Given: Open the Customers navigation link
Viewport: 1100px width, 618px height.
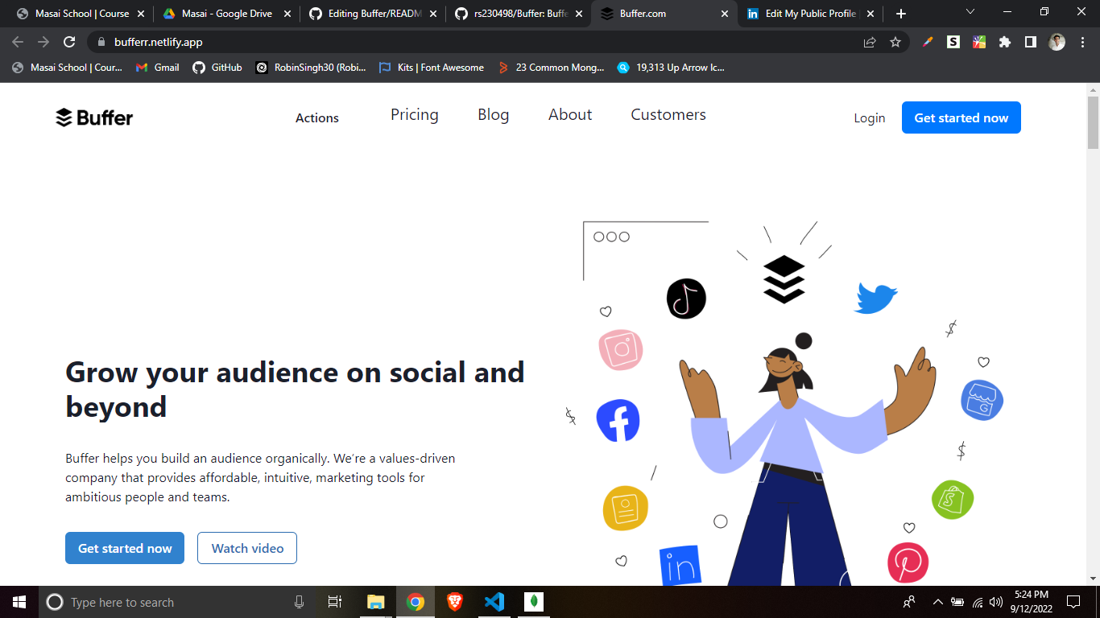Looking at the screenshot, I should tap(668, 115).
